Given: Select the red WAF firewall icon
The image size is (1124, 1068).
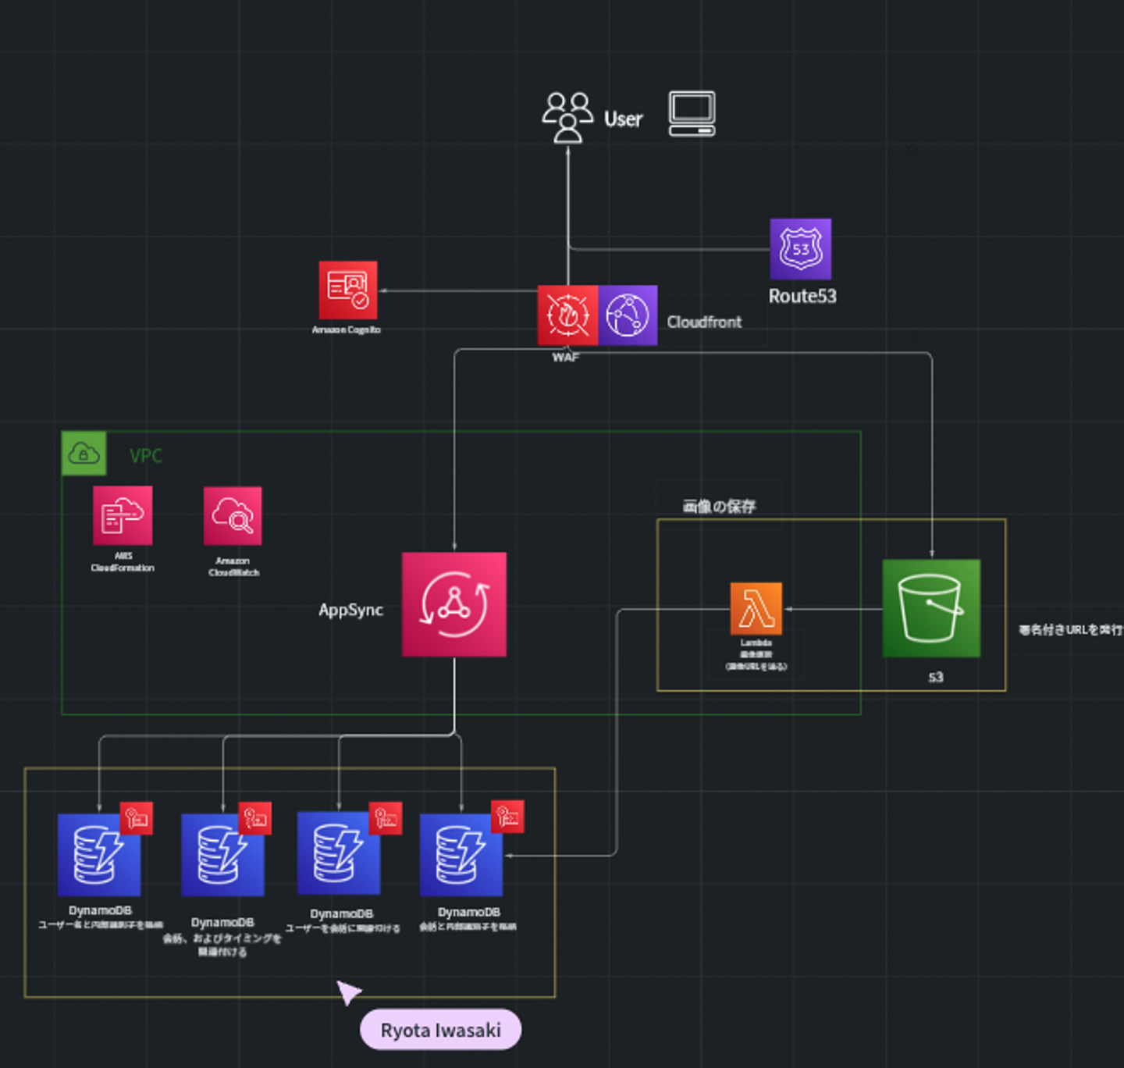Looking at the screenshot, I should 567,315.
